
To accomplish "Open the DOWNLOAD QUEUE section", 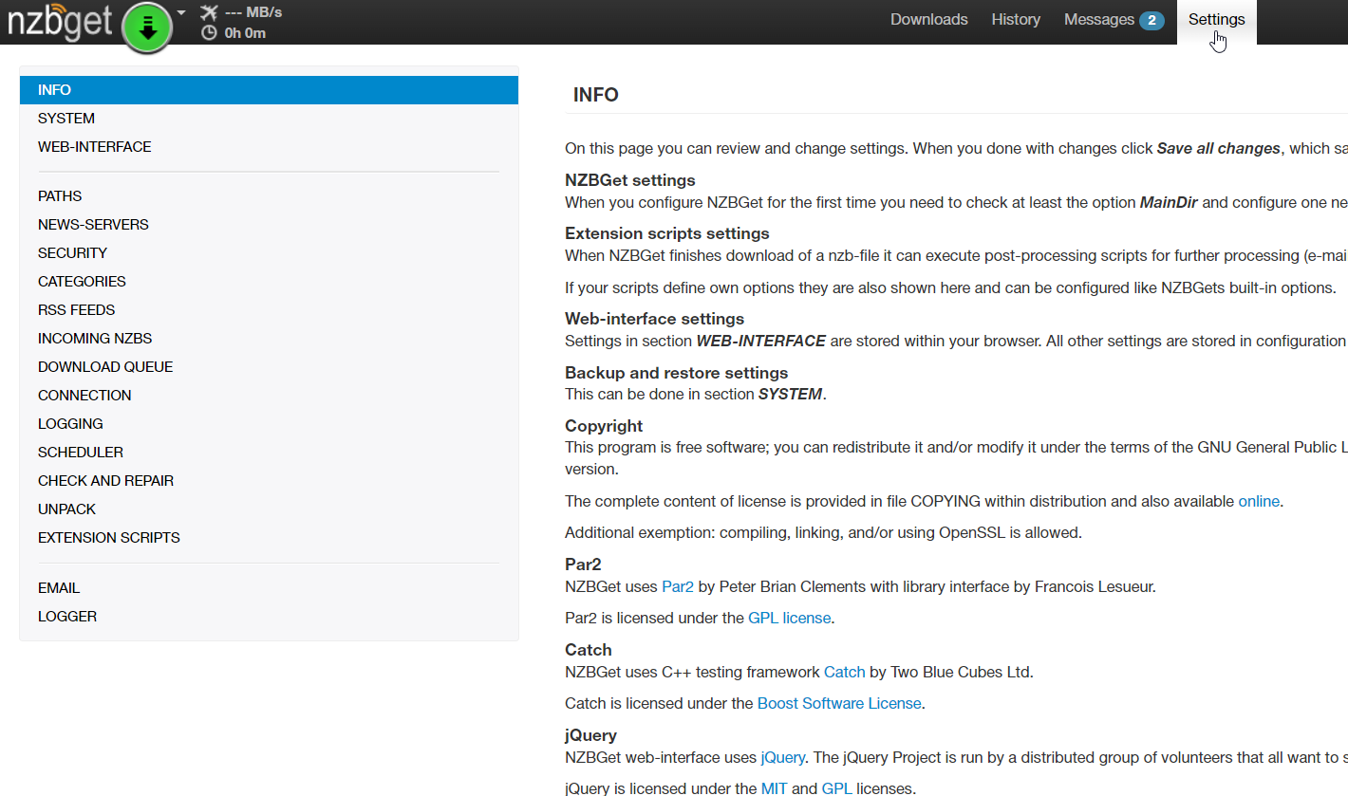I will click(269, 367).
